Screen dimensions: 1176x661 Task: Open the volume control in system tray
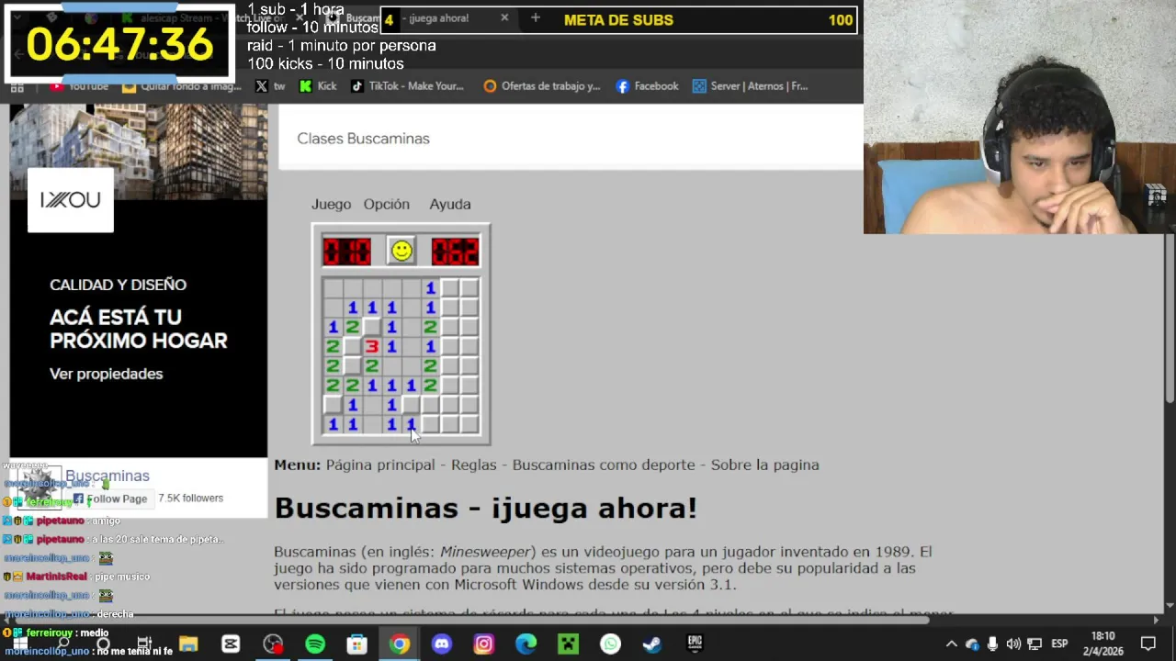[1013, 644]
